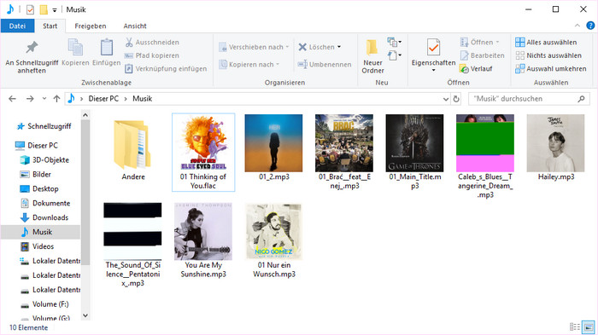Switch to details view in status bar

pos(574,327)
